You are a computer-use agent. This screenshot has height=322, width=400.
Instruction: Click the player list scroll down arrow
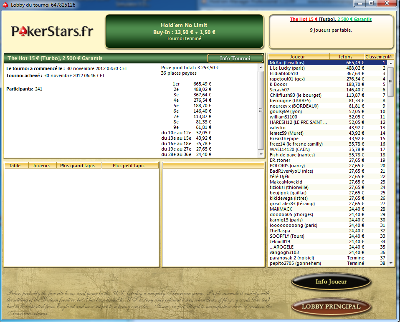click(390, 263)
